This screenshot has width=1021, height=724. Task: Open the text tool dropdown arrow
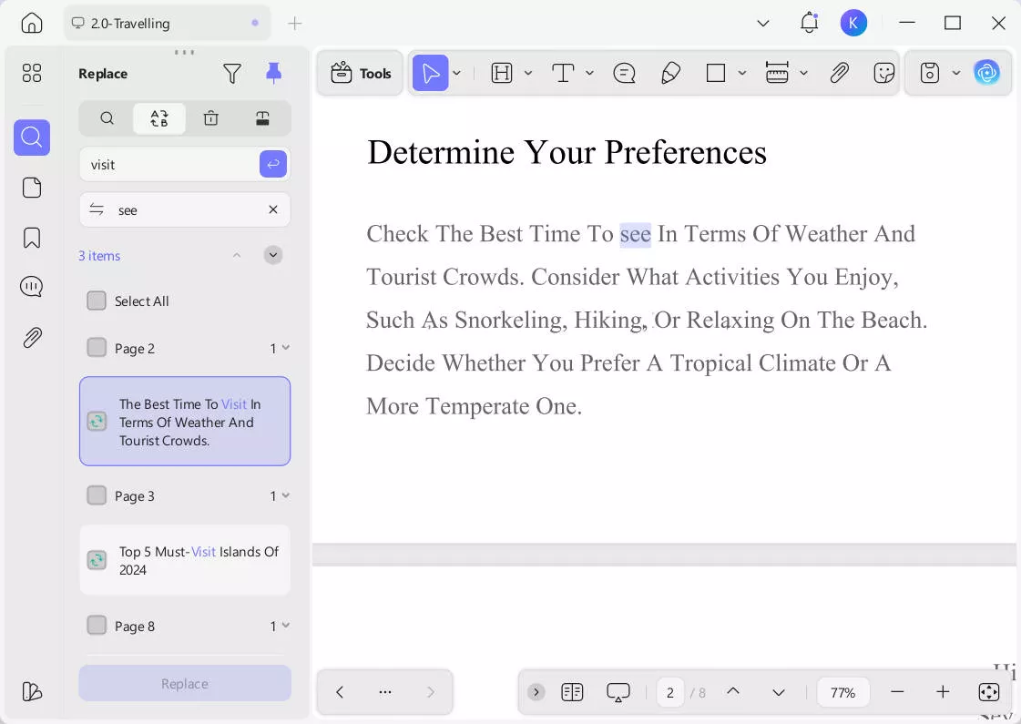[x=590, y=74]
